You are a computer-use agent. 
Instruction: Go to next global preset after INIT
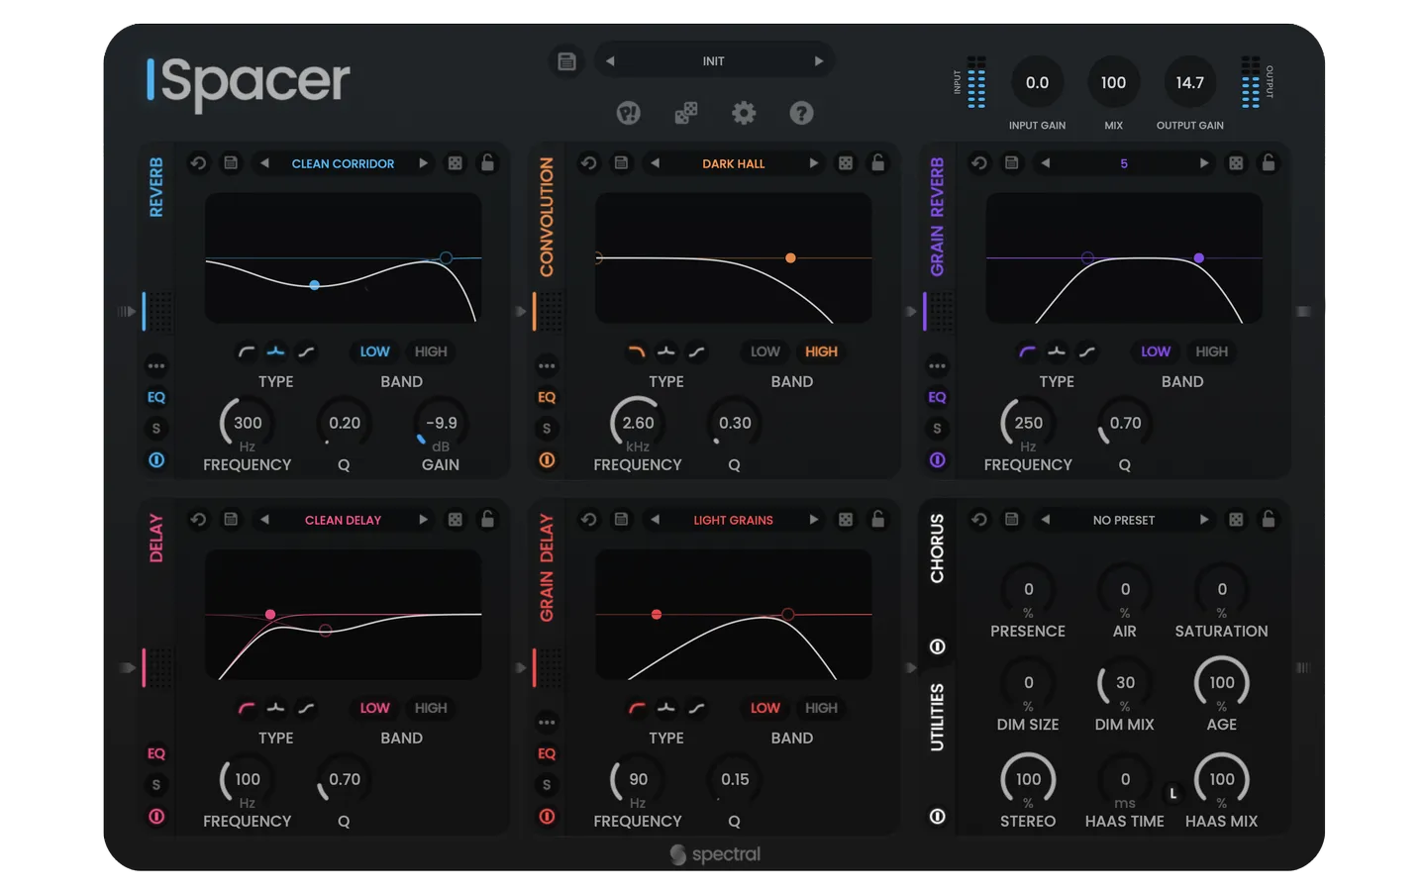819,61
